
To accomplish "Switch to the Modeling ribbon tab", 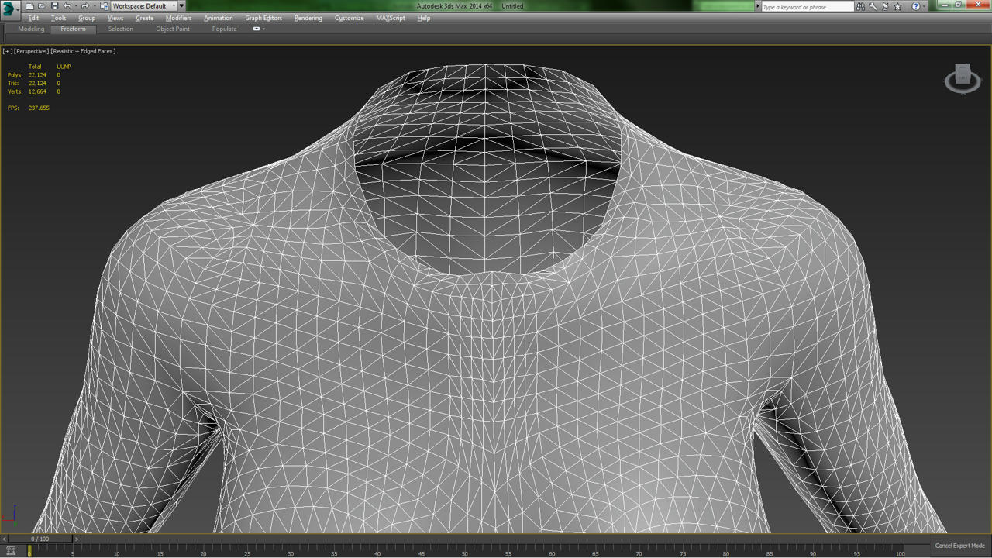I will point(31,29).
